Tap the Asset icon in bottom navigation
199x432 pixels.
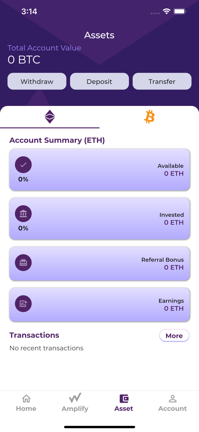[123, 399]
